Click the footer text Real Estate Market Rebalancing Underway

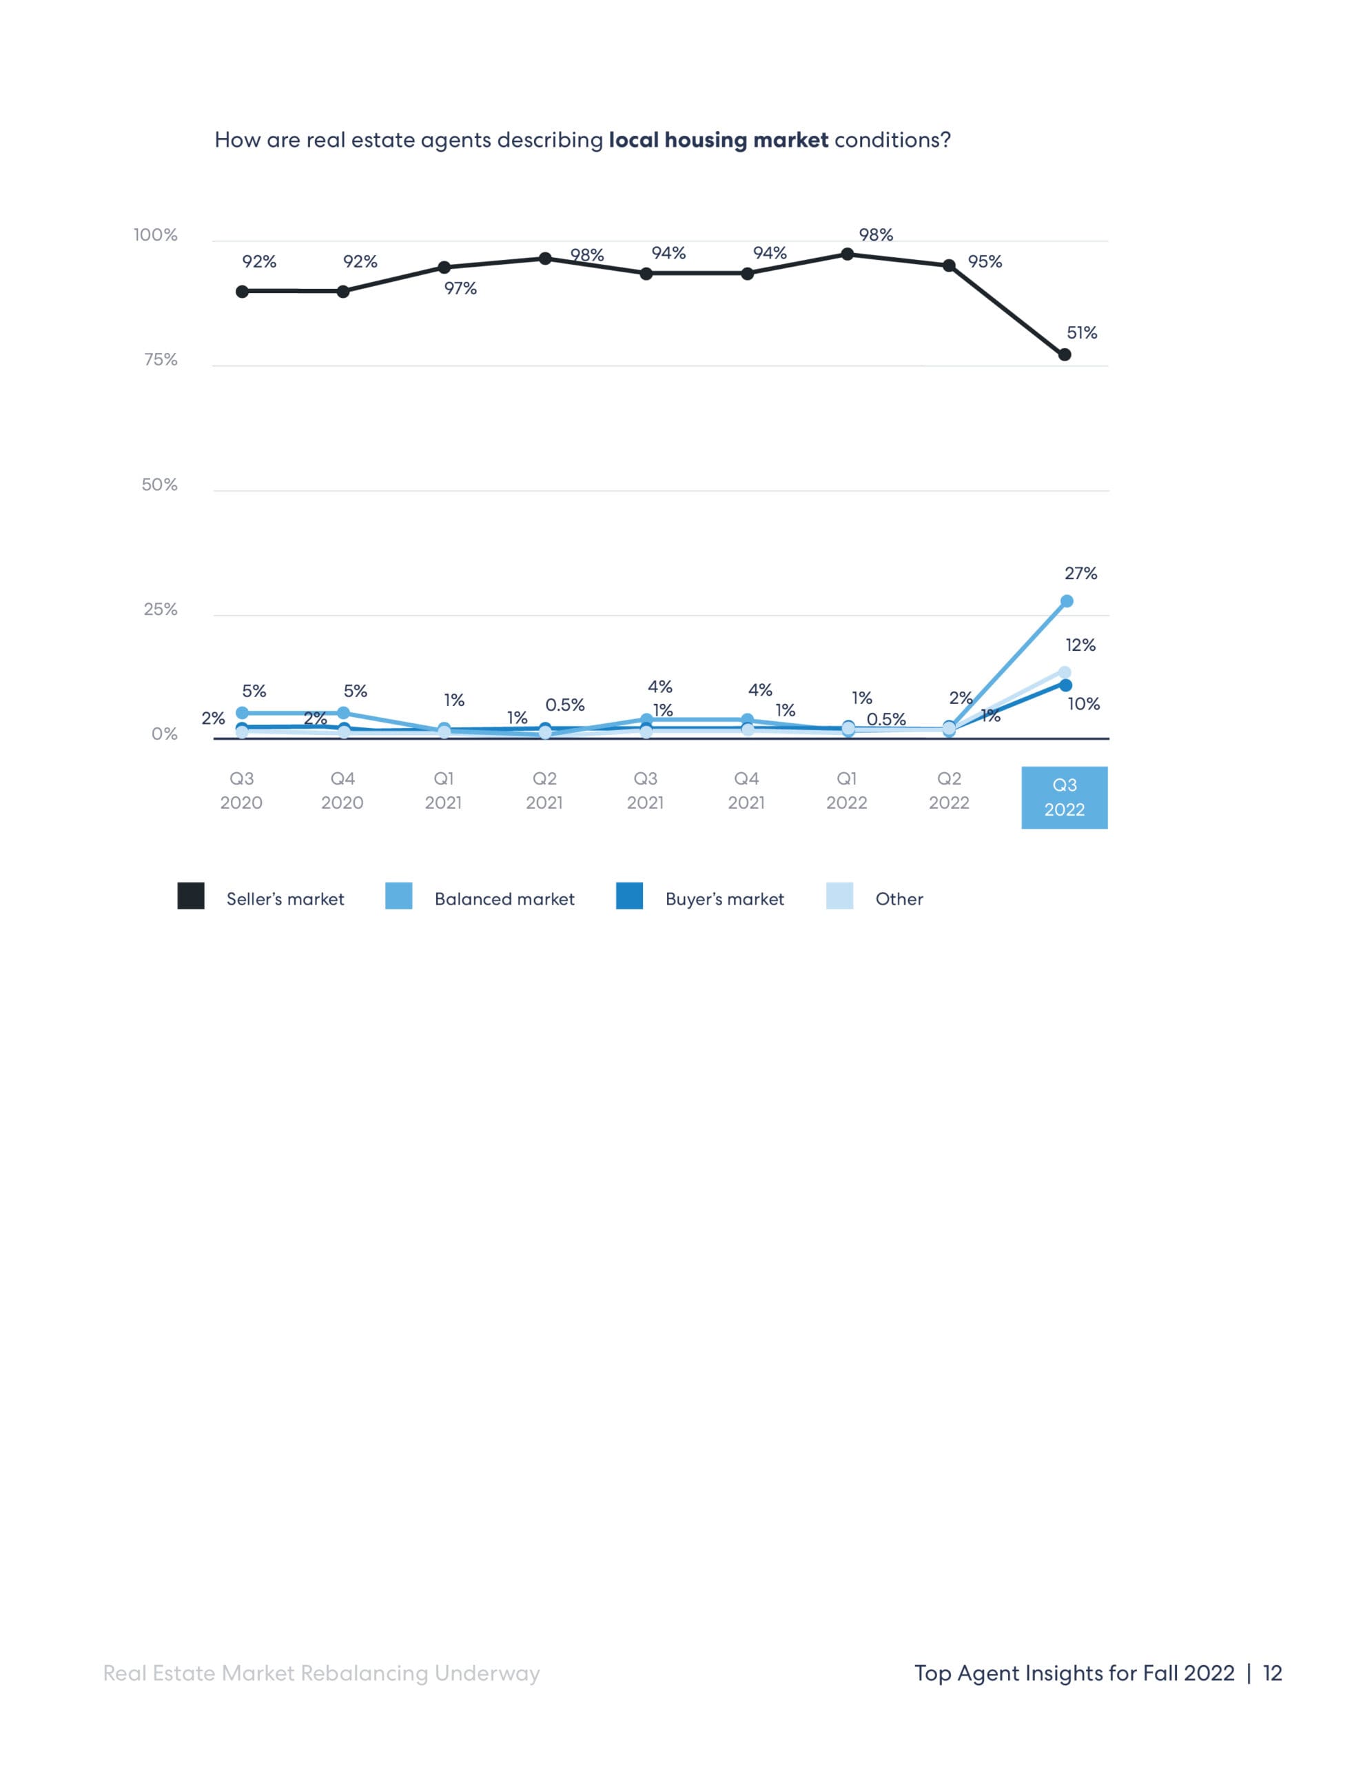tap(322, 1673)
